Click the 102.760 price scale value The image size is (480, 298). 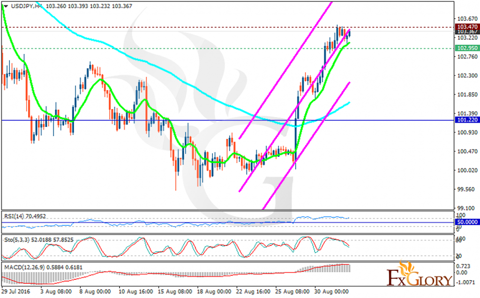467,57
